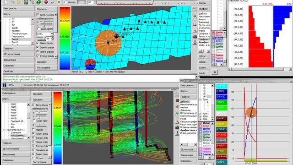Open the 'Свойства' section in the upper-left window
Screen dimensions: 293x165
click(x=18, y=71)
